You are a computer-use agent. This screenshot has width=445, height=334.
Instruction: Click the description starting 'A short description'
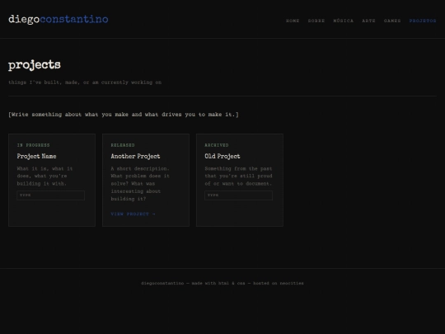140,184
